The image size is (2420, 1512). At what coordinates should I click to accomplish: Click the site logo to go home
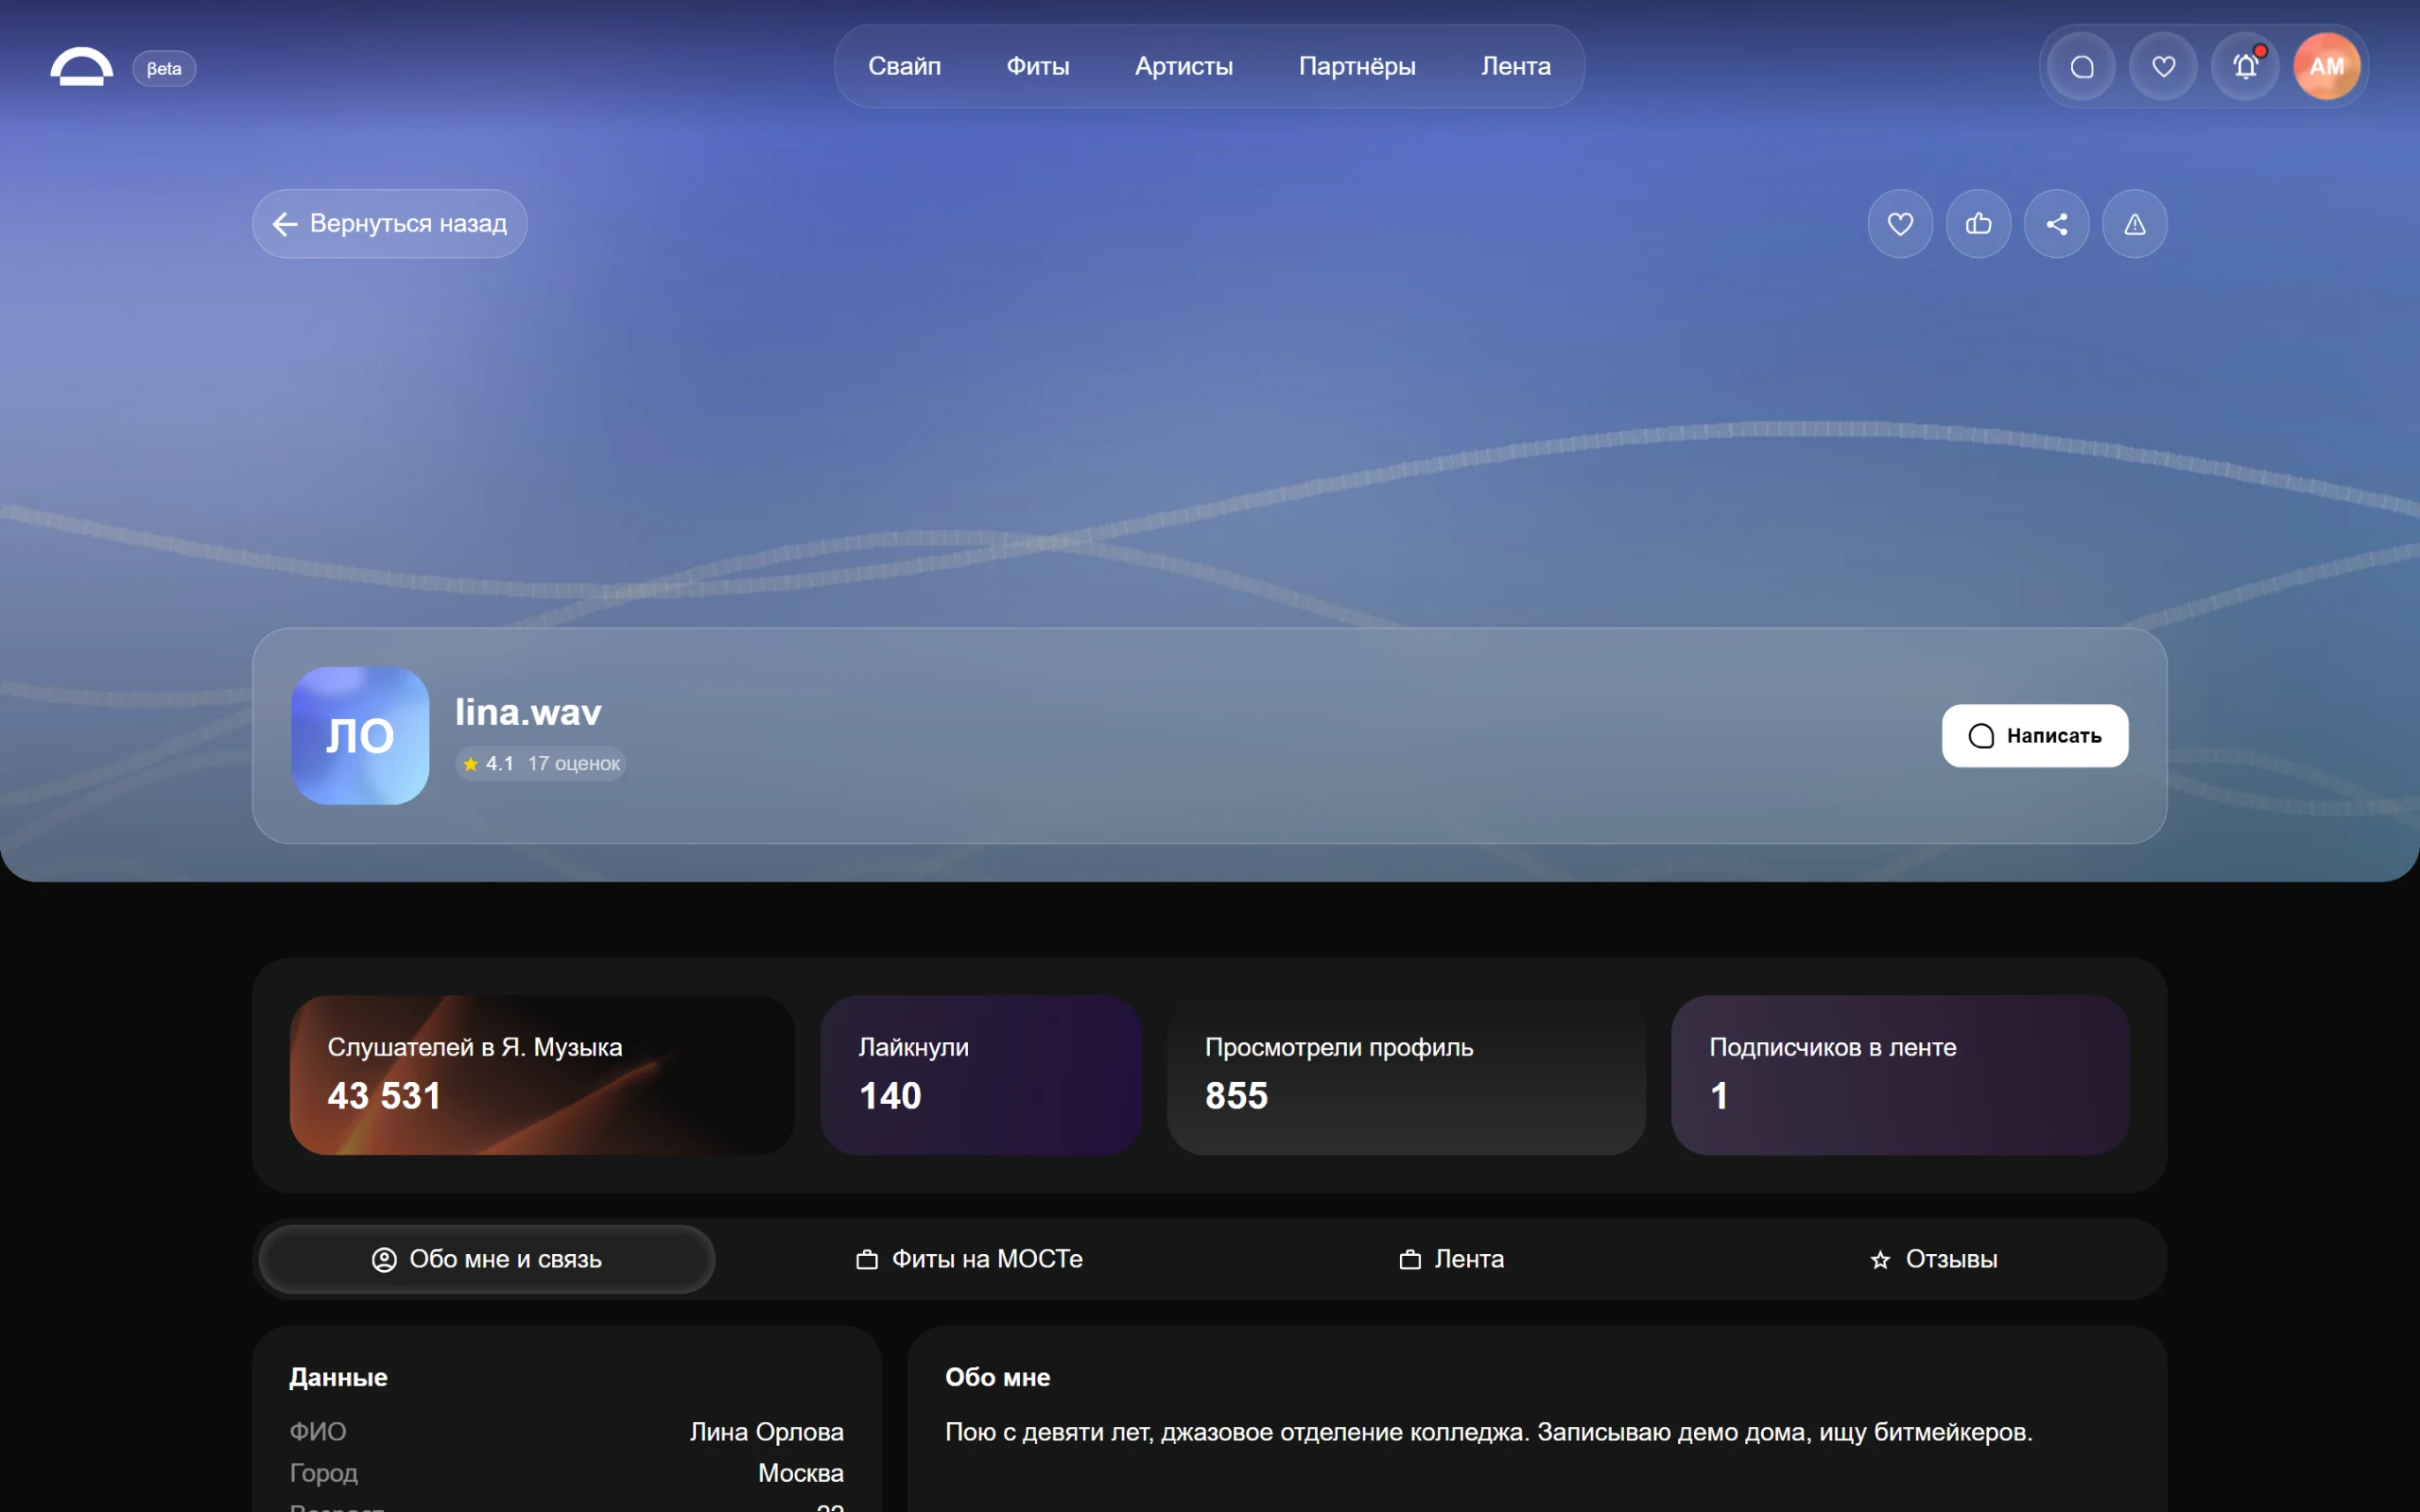click(x=82, y=67)
